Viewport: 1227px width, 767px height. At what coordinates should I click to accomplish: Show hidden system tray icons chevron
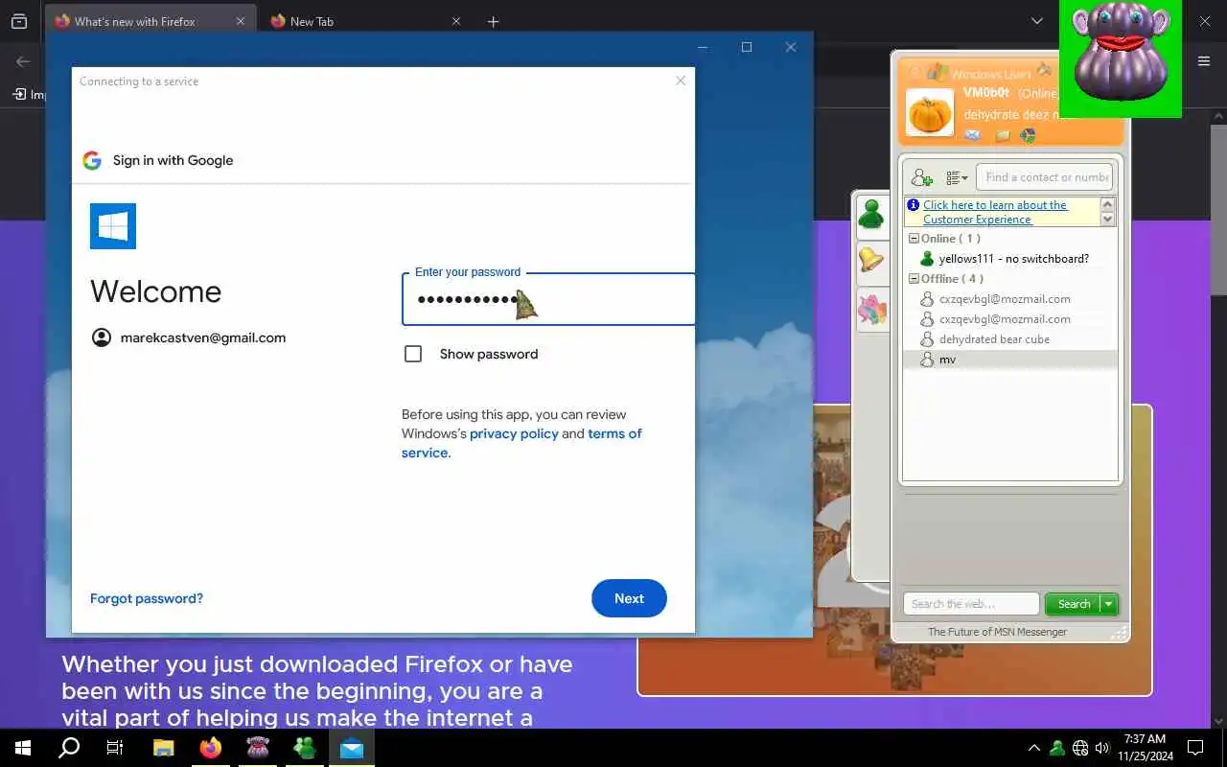[x=1033, y=748]
